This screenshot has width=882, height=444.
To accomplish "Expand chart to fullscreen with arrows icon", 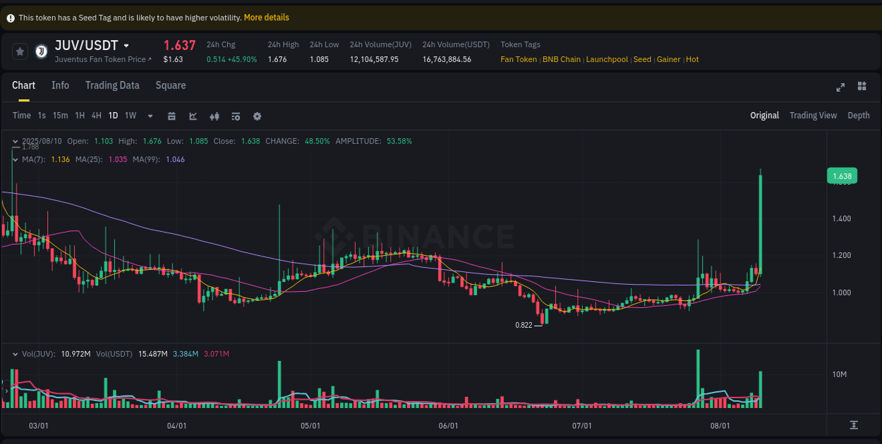I will [x=840, y=87].
